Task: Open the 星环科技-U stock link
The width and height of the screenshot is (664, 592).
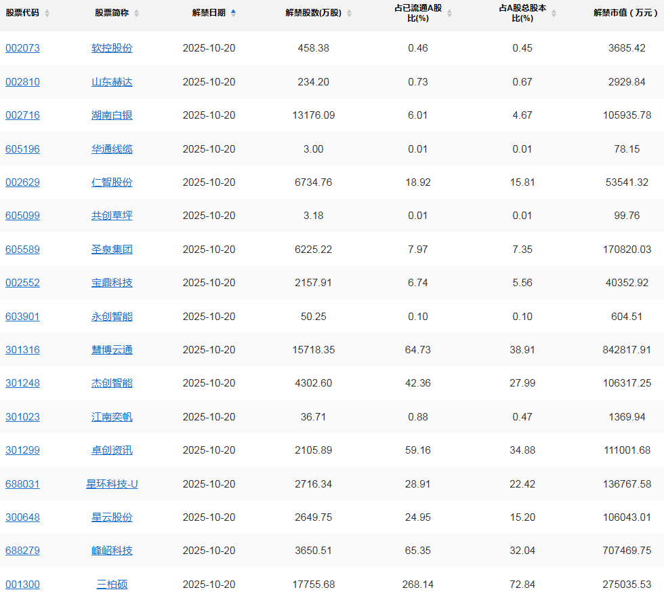Action: [112, 484]
